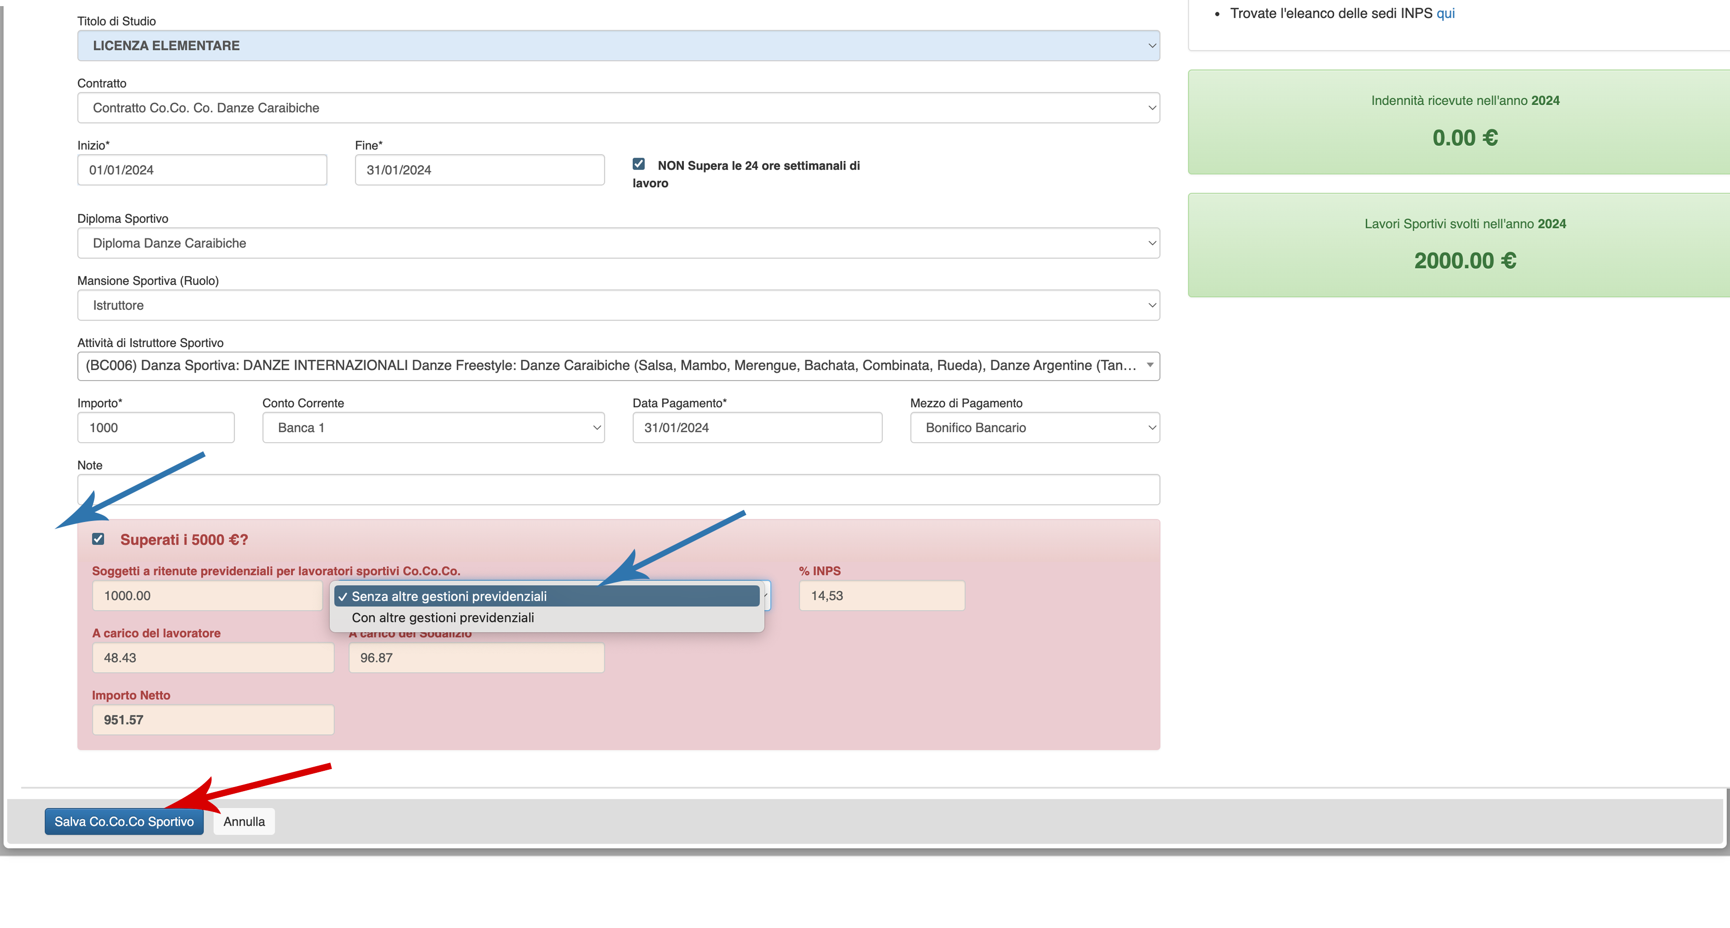
Task: Open the Conto Corrente Banca 1 dropdown
Action: (433, 427)
